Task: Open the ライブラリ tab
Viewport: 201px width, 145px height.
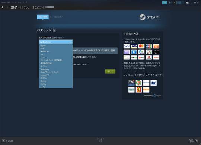Action: click(25, 7)
